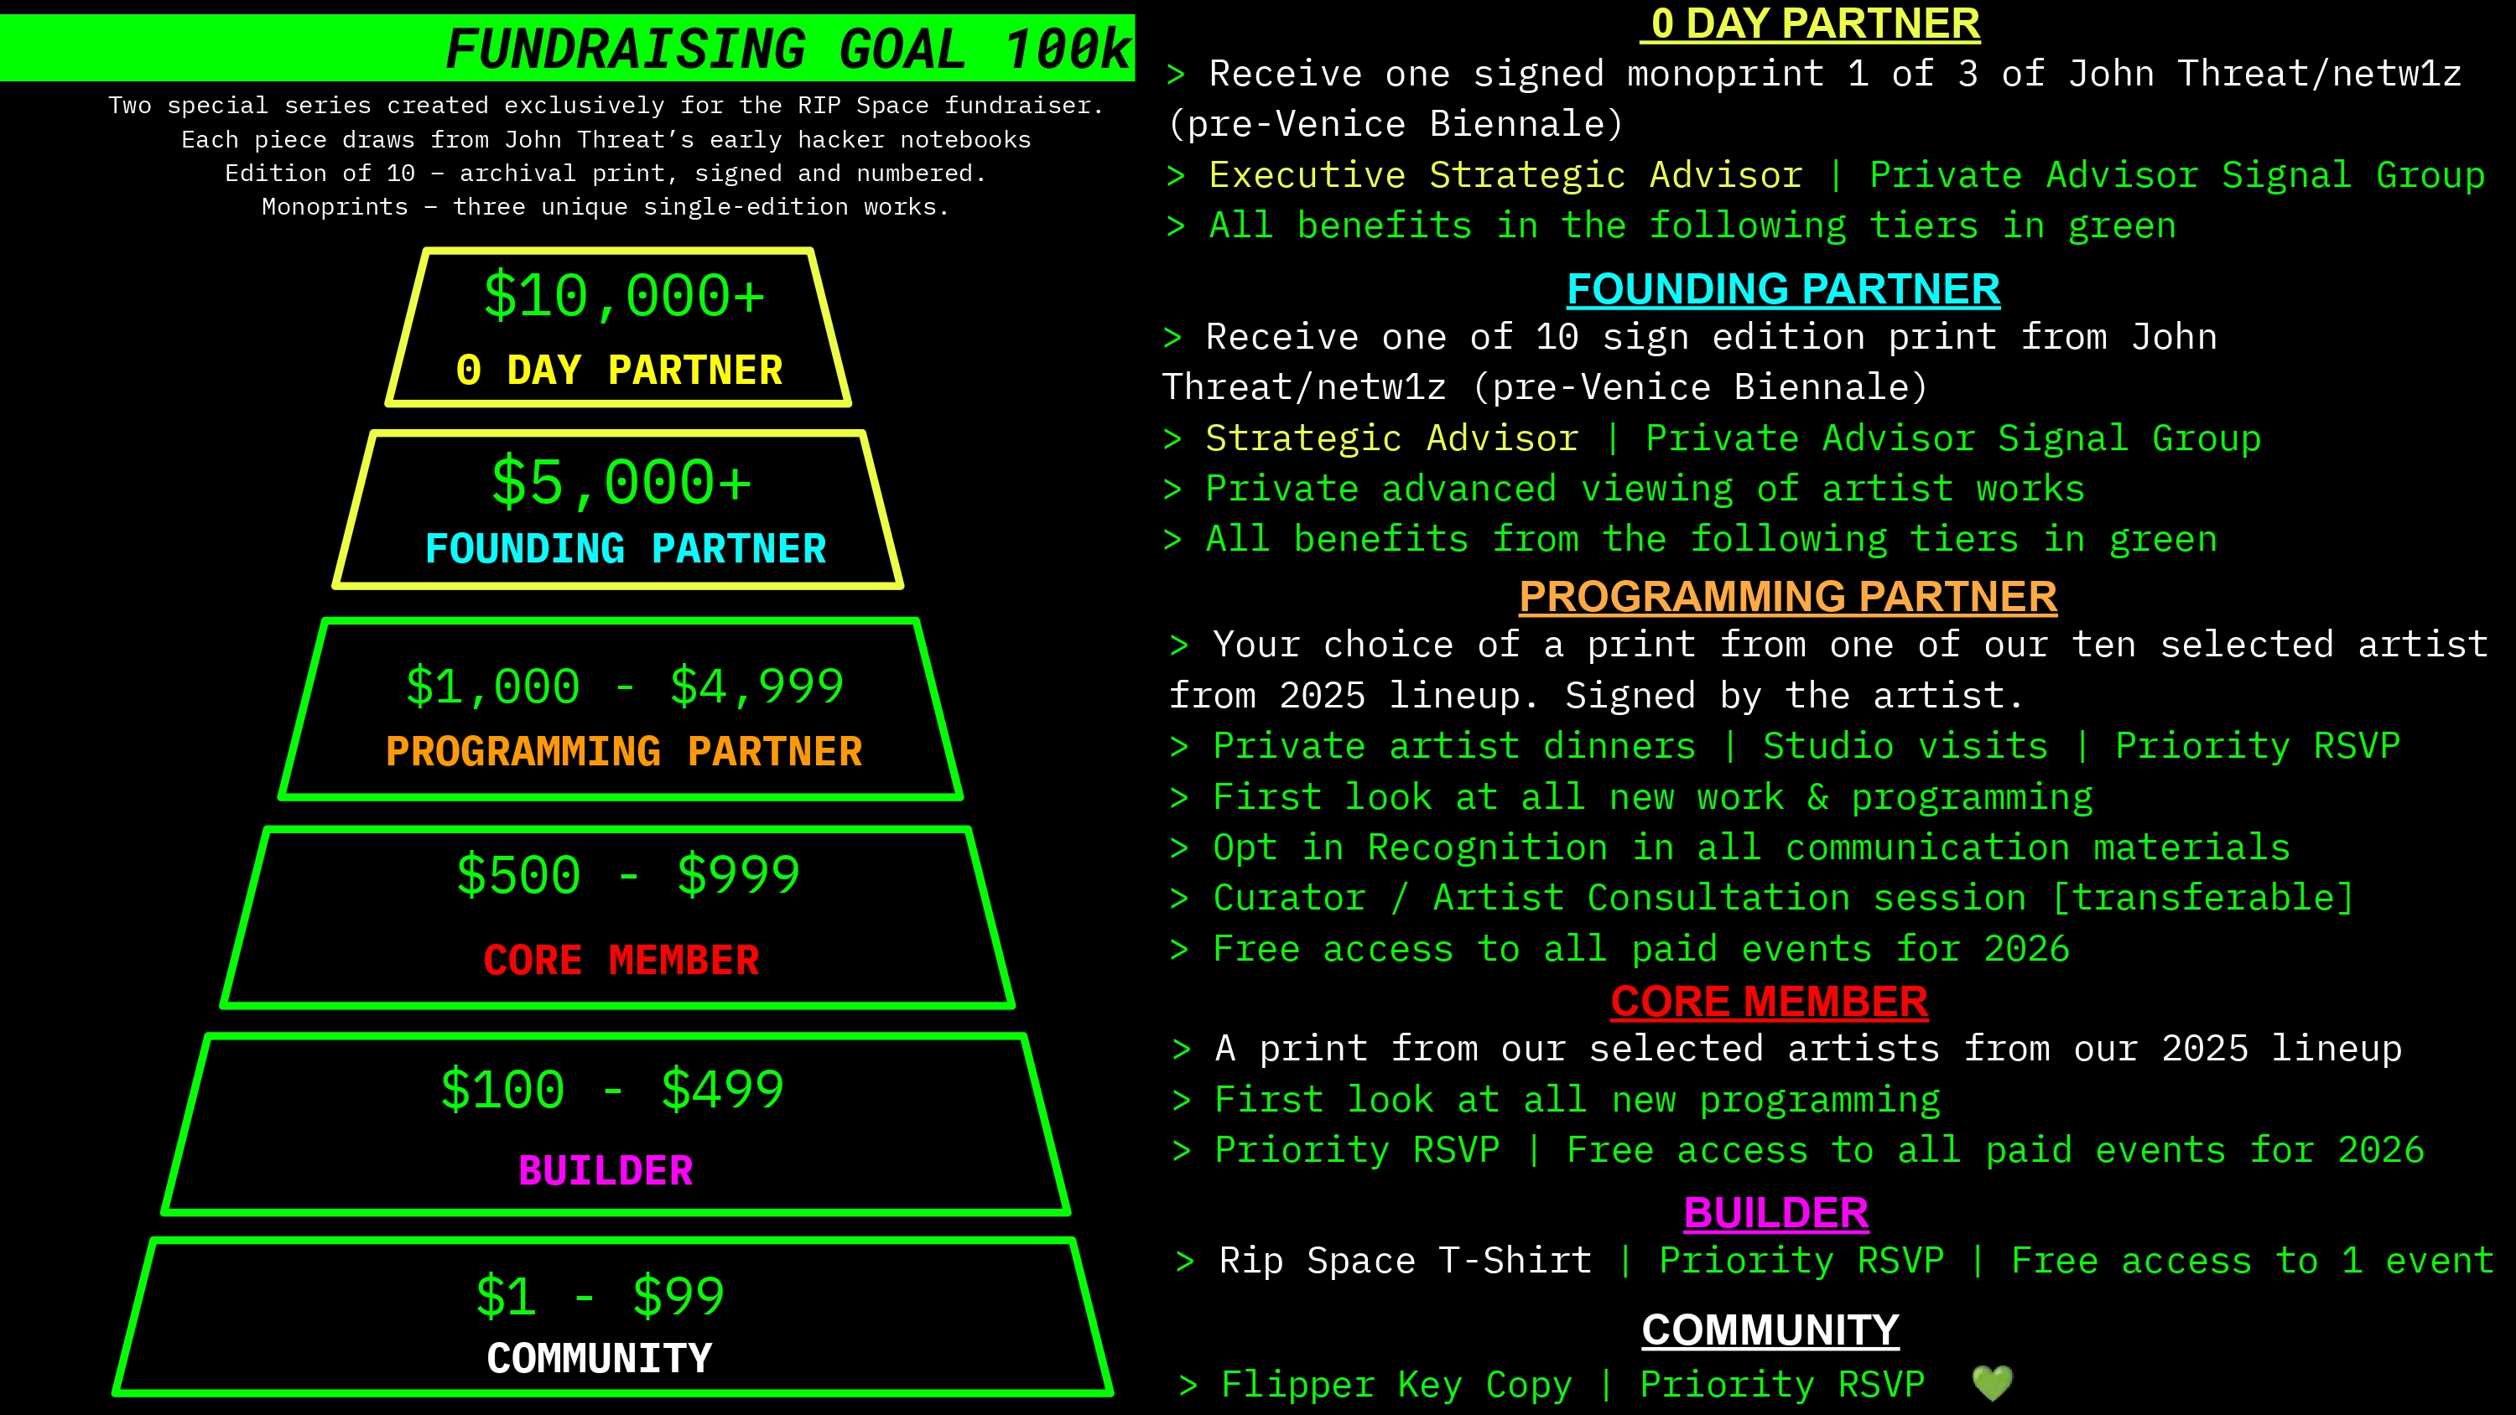Click the $100 - $499 Builder tier box
This screenshot has height=1415, width=2516.
tap(616, 1125)
